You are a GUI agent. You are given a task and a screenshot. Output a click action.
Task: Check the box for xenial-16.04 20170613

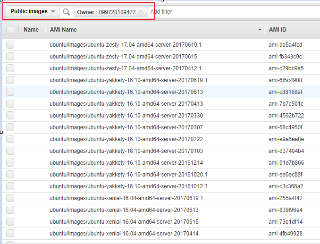pyautogui.click(x=10, y=210)
